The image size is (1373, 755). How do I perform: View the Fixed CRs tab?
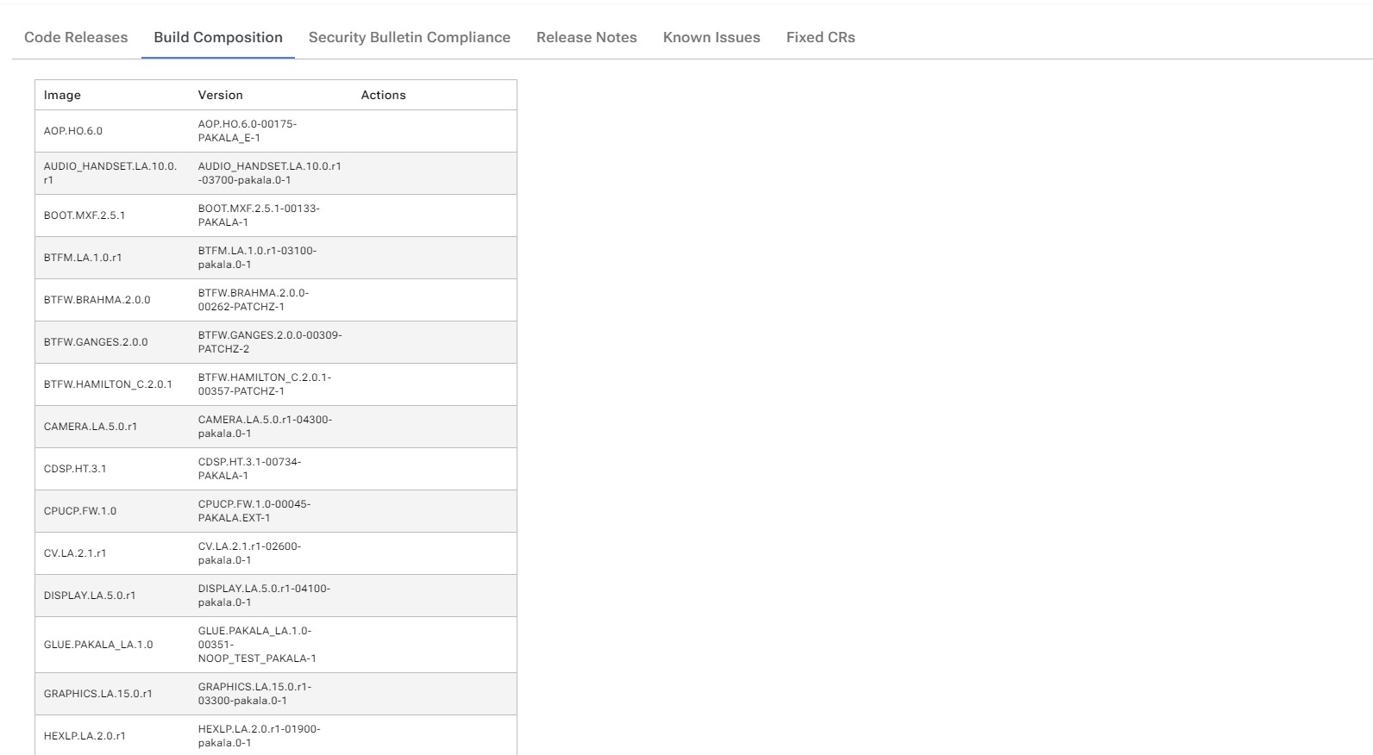(820, 37)
